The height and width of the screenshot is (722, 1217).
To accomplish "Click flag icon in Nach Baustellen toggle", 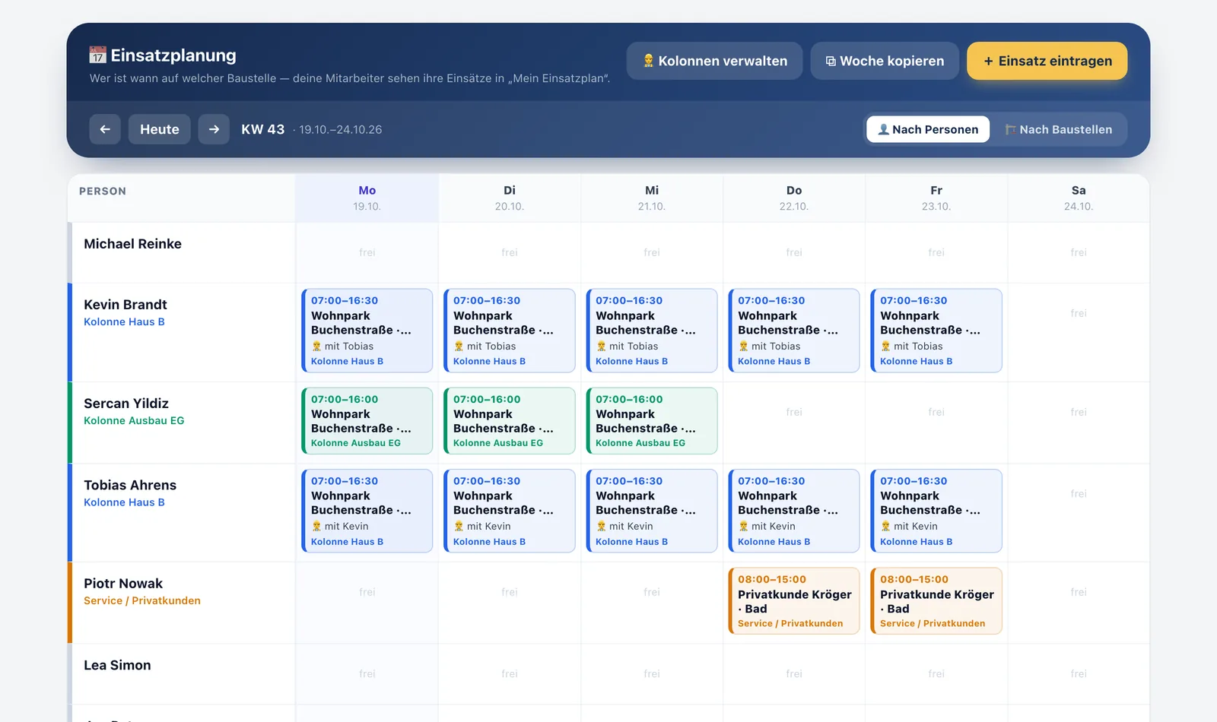I will [1010, 129].
